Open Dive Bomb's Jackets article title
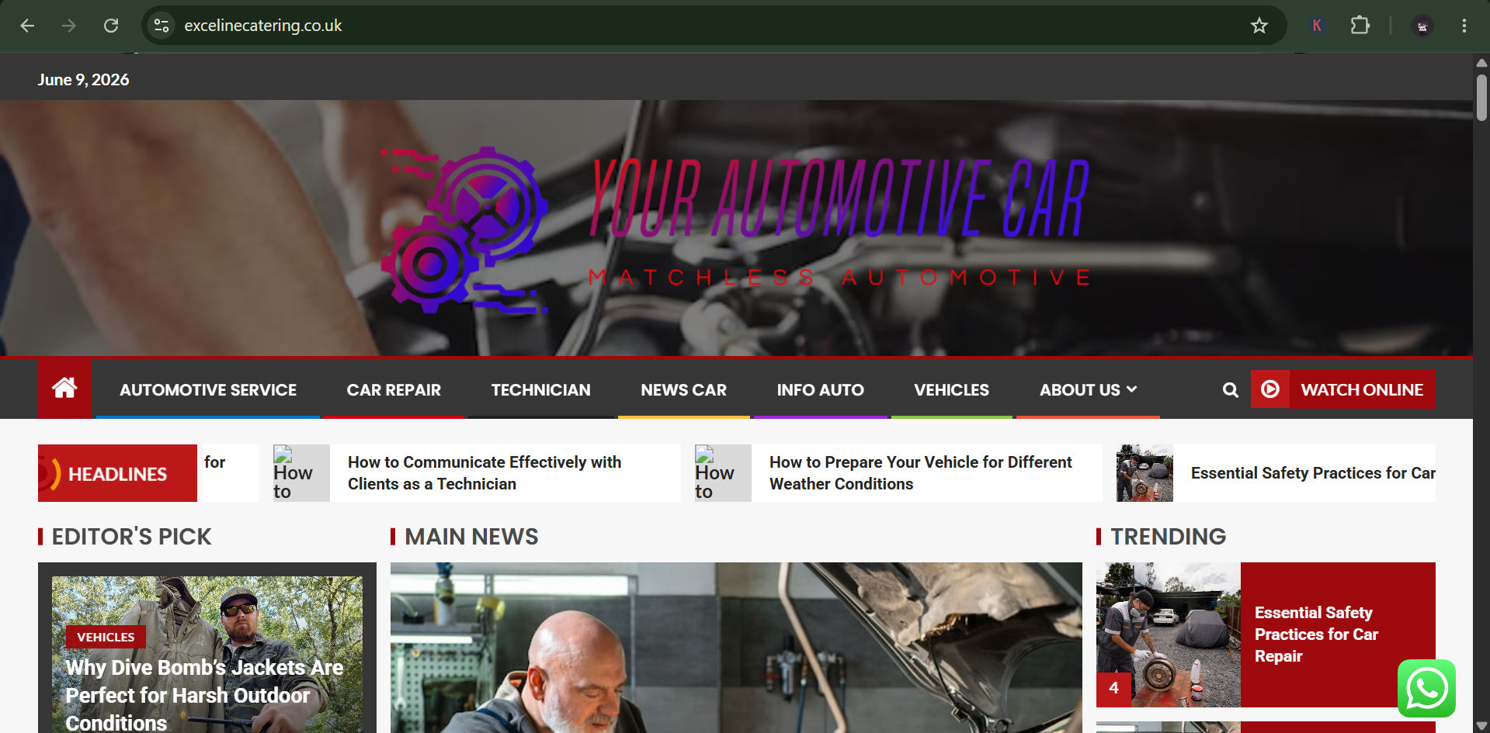Screen dimensions: 1490x733 coord(204,695)
